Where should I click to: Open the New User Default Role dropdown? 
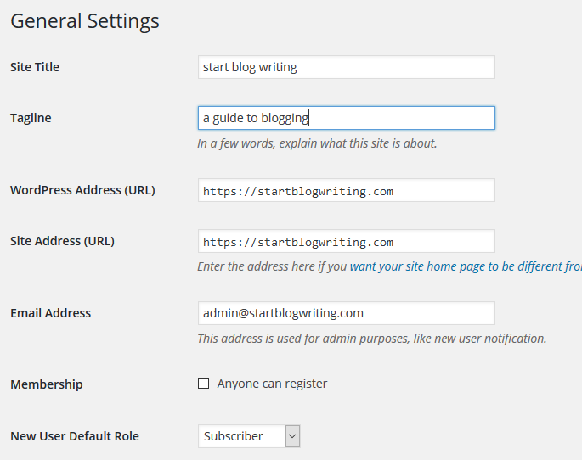coord(249,436)
